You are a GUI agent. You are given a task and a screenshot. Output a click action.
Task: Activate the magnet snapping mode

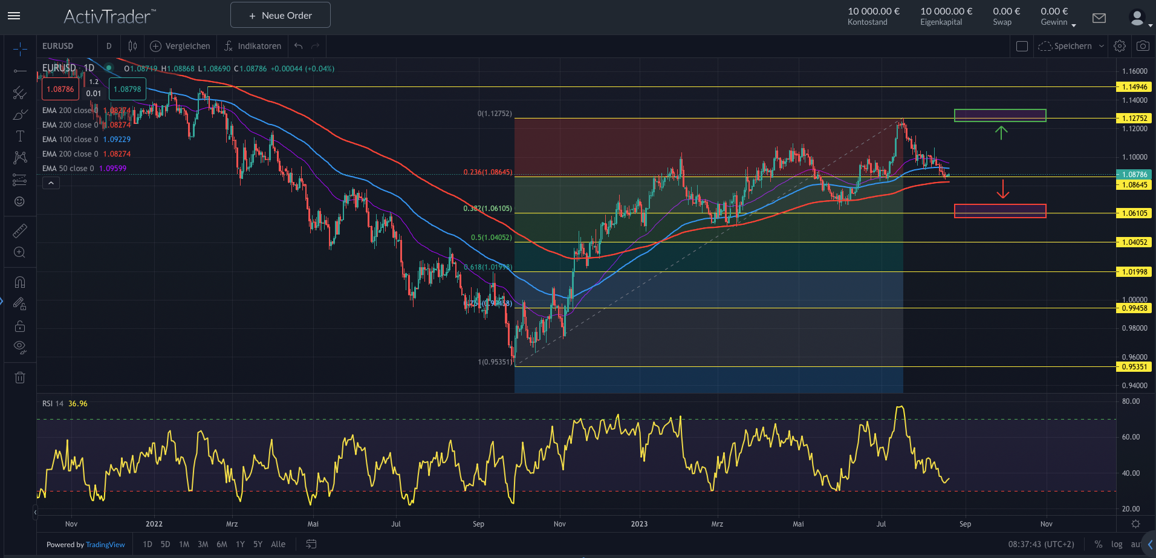click(20, 282)
